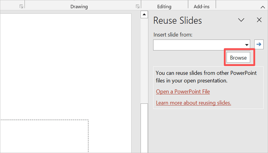Collapse the ribbon with the up chevron
The width and height of the screenshot is (268, 153).
(x=263, y=7)
